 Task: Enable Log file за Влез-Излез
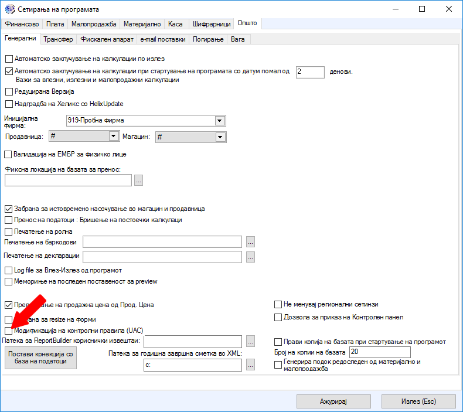pyautogui.click(x=9, y=270)
